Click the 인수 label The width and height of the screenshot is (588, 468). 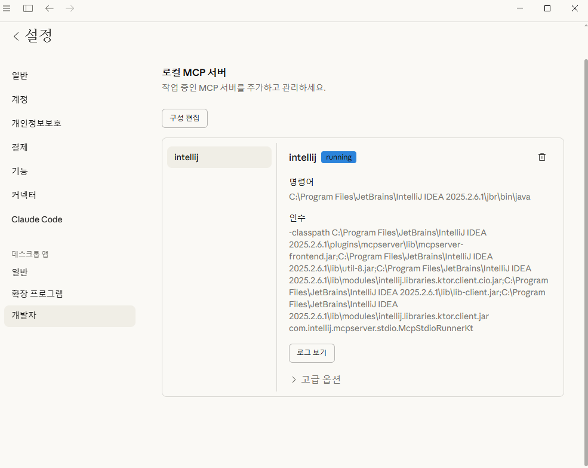pyautogui.click(x=297, y=218)
